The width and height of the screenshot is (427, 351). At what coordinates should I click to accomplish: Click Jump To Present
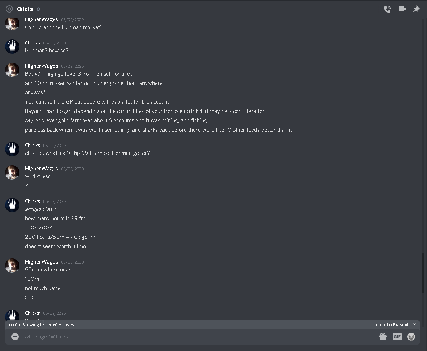coord(391,324)
